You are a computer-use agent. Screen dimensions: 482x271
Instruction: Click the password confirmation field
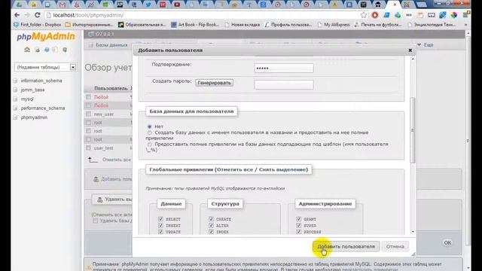click(x=284, y=68)
